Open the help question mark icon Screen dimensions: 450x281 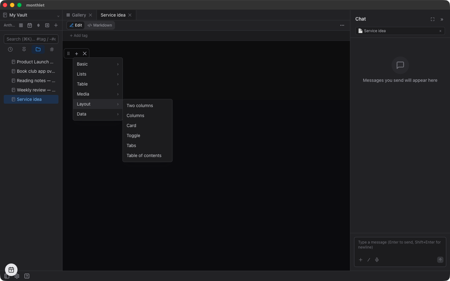coord(27,276)
